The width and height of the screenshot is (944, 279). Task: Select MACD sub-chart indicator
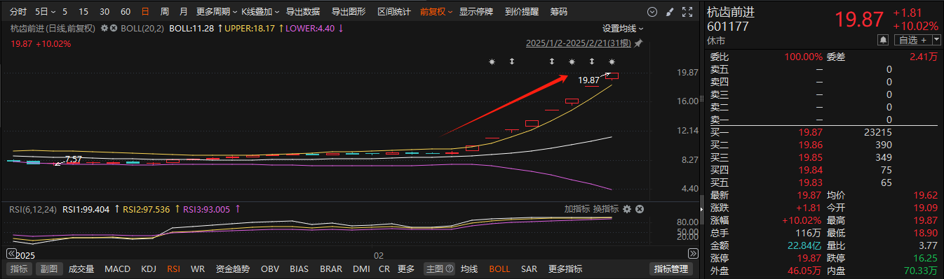[117, 269]
